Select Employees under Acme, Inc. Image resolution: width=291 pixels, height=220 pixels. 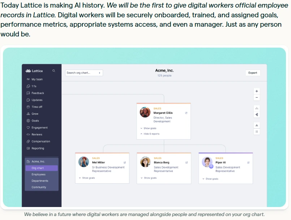[x=38, y=175]
